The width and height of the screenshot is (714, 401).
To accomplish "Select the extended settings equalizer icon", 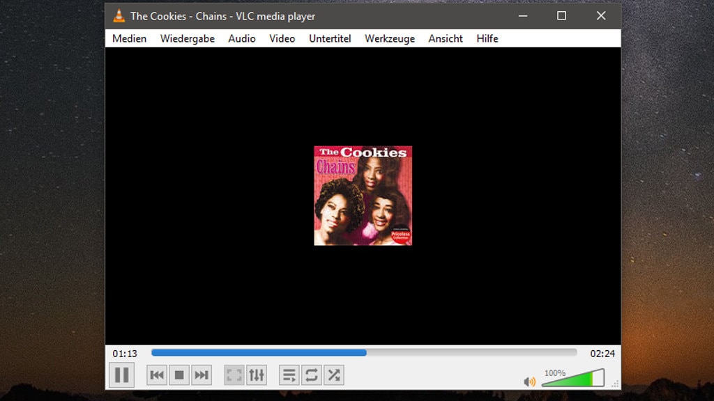I will [257, 375].
